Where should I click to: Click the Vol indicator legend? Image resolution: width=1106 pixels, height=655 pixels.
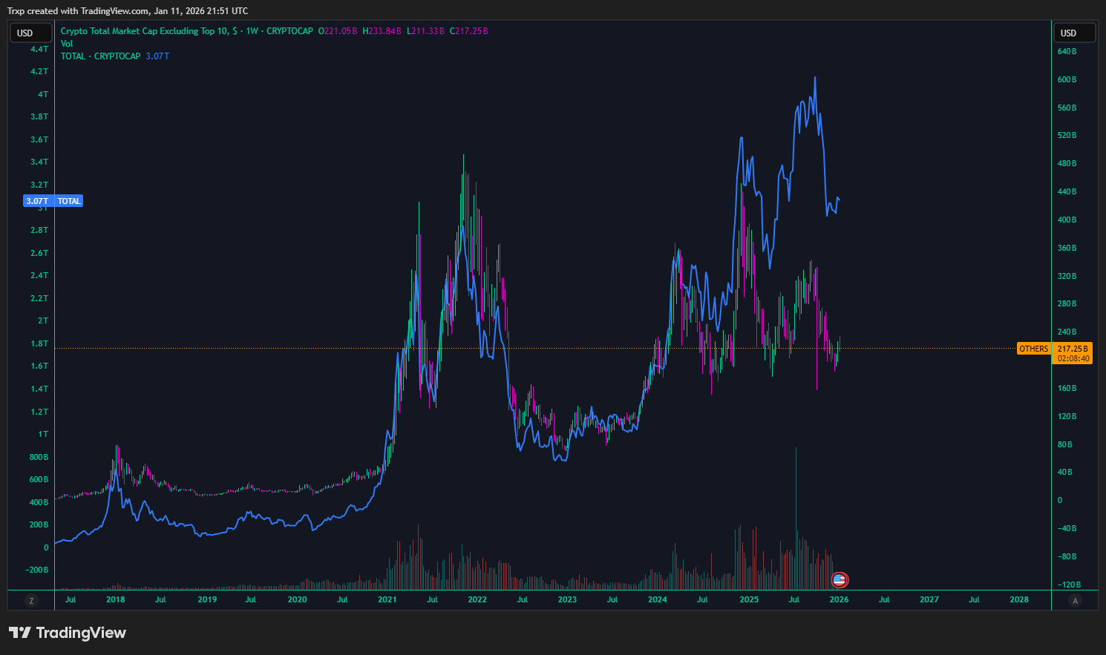click(67, 44)
